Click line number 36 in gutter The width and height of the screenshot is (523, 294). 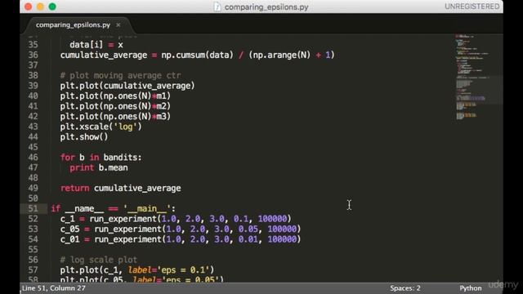tap(33, 55)
